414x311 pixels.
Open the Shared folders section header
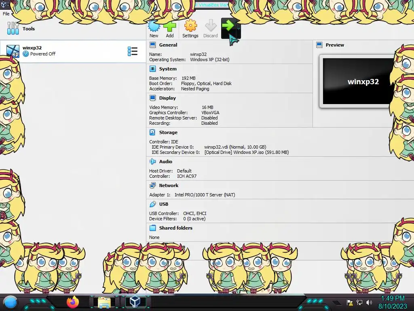pyautogui.click(x=175, y=228)
